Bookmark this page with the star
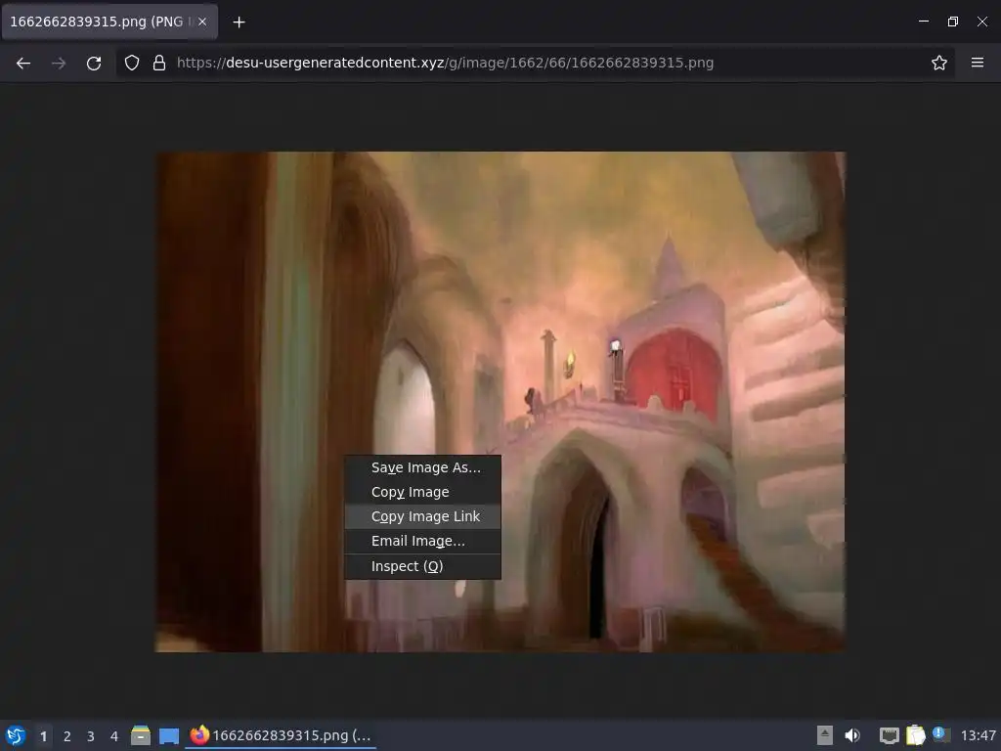 (939, 63)
